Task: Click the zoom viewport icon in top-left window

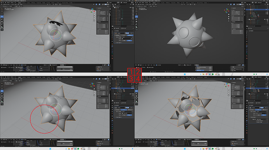Action: 94,14
